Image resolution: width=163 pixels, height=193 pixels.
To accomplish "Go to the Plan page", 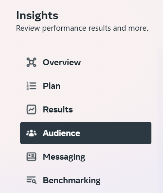I will [52, 86].
